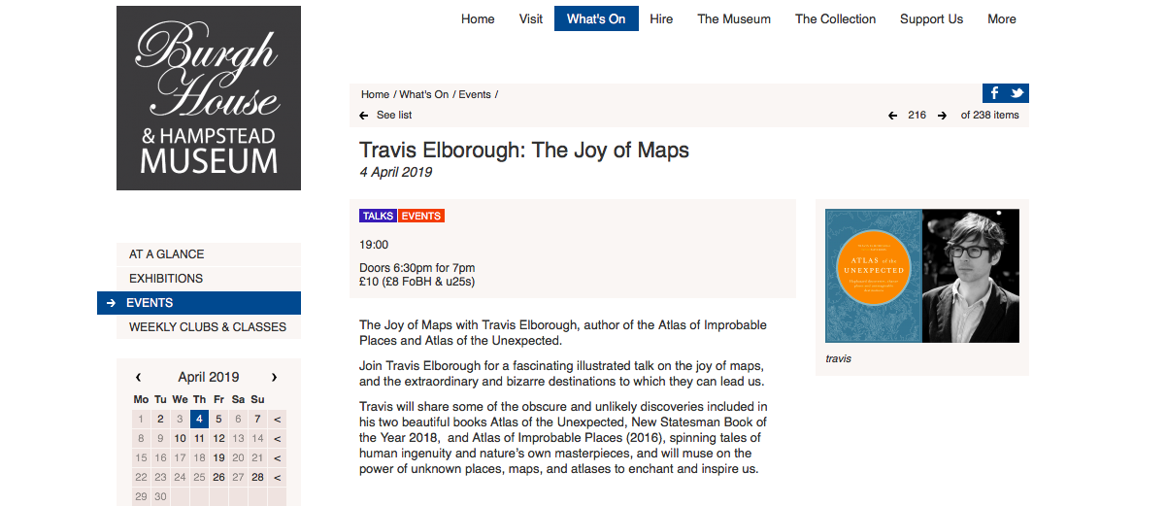
Task: Go to previous item arrow
Action: pos(892,115)
